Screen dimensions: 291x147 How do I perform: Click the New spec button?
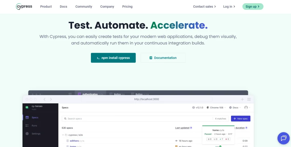coord(240,119)
